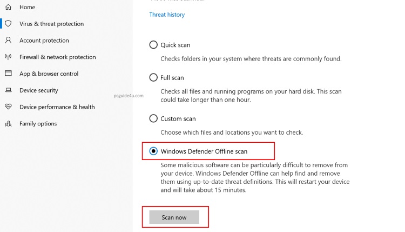Choose the Custom scan radio button

(x=153, y=118)
